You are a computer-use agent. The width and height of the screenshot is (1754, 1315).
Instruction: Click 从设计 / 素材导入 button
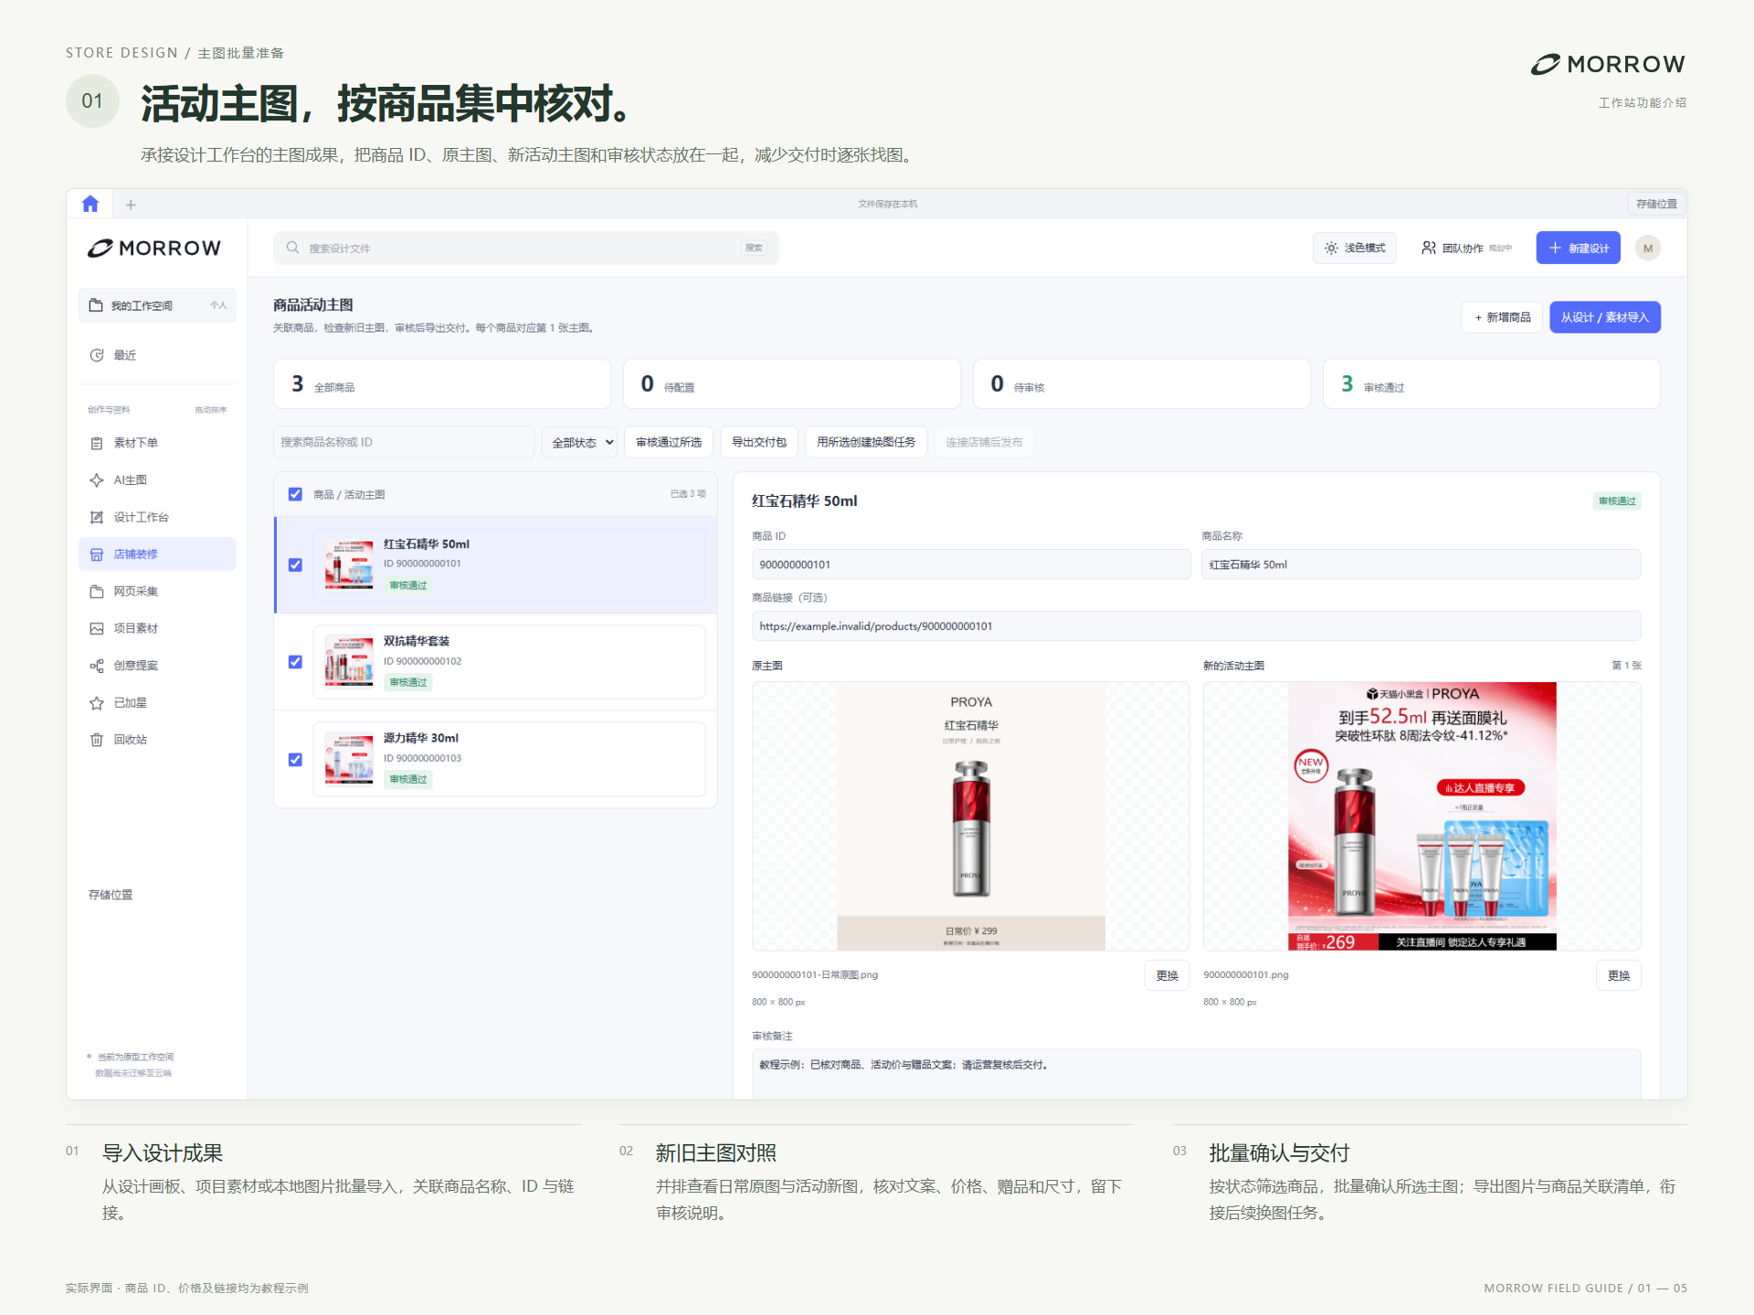click(1605, 318)
